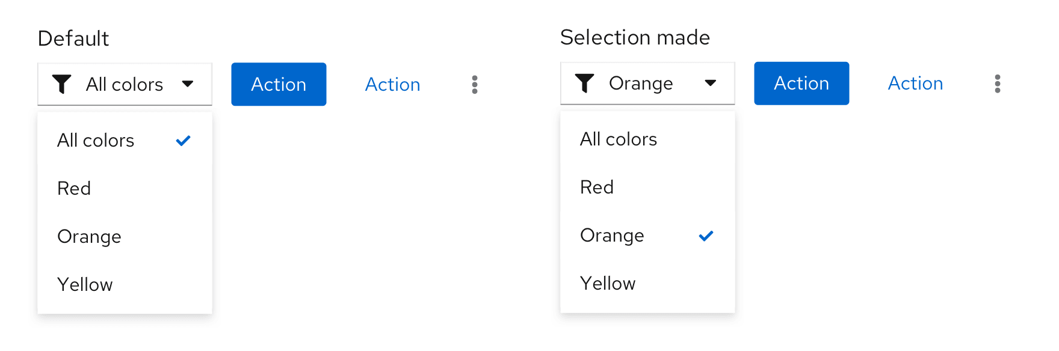Open the kebab menu in the Selection made toolbar
This screenshot has width=1059, height=351.
coord(998,84)
